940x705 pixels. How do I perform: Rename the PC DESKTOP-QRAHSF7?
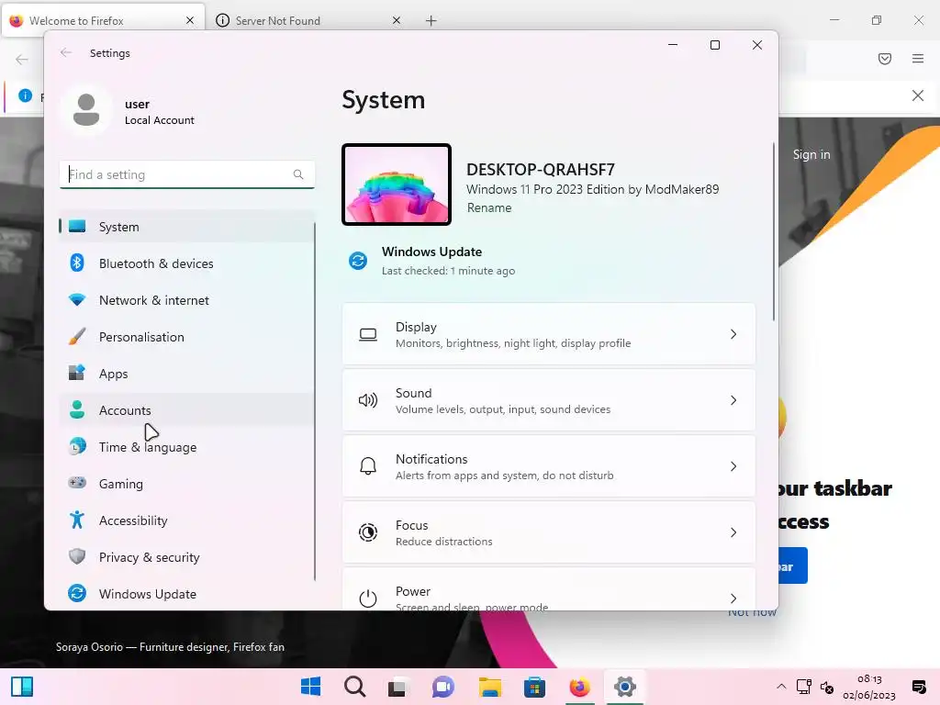click(489, 208)
